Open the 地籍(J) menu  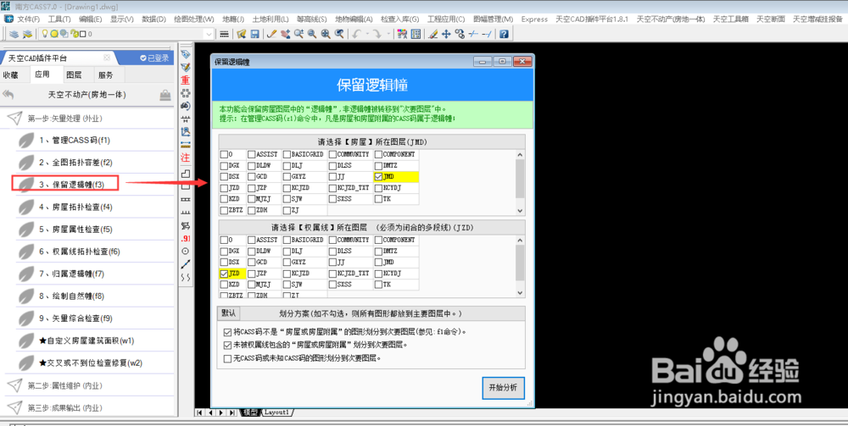pyautogui.click(x=233, y=19)
